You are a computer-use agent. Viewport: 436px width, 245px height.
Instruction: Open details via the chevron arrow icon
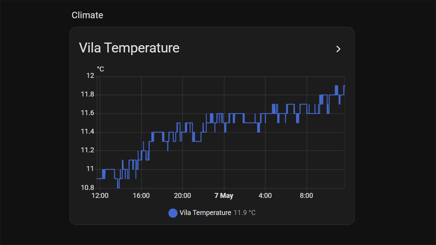(338, 49)
